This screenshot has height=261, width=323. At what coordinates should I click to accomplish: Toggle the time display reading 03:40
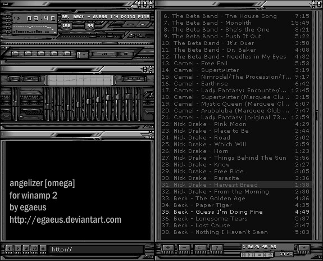coord(41,19)
